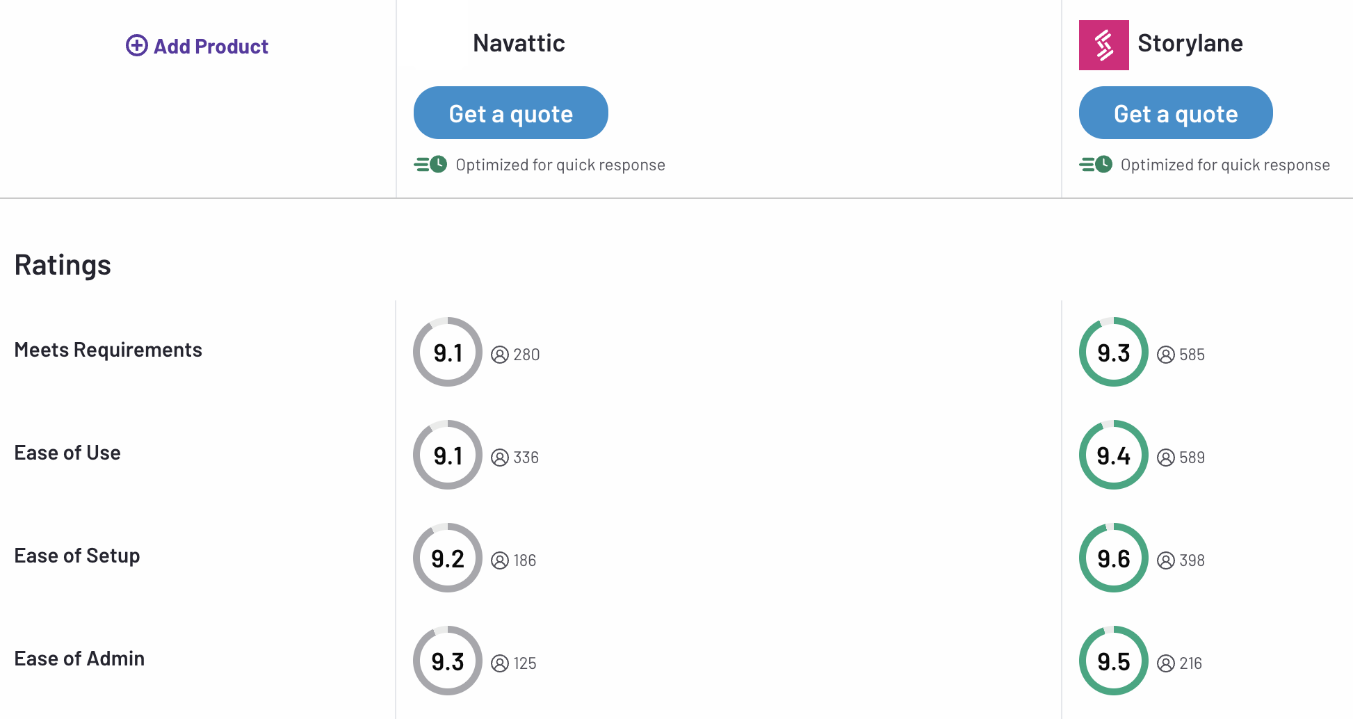Click the reviewer icon next to 398 reviews

click(x=1165, y=560)
